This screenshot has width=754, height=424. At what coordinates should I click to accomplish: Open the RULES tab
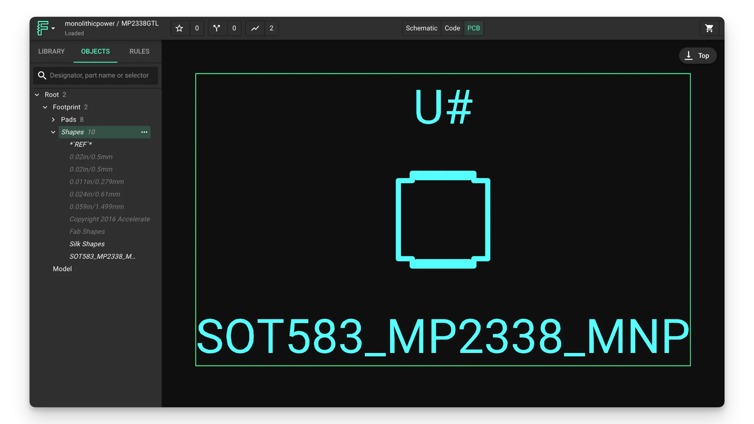coord(139,52)
